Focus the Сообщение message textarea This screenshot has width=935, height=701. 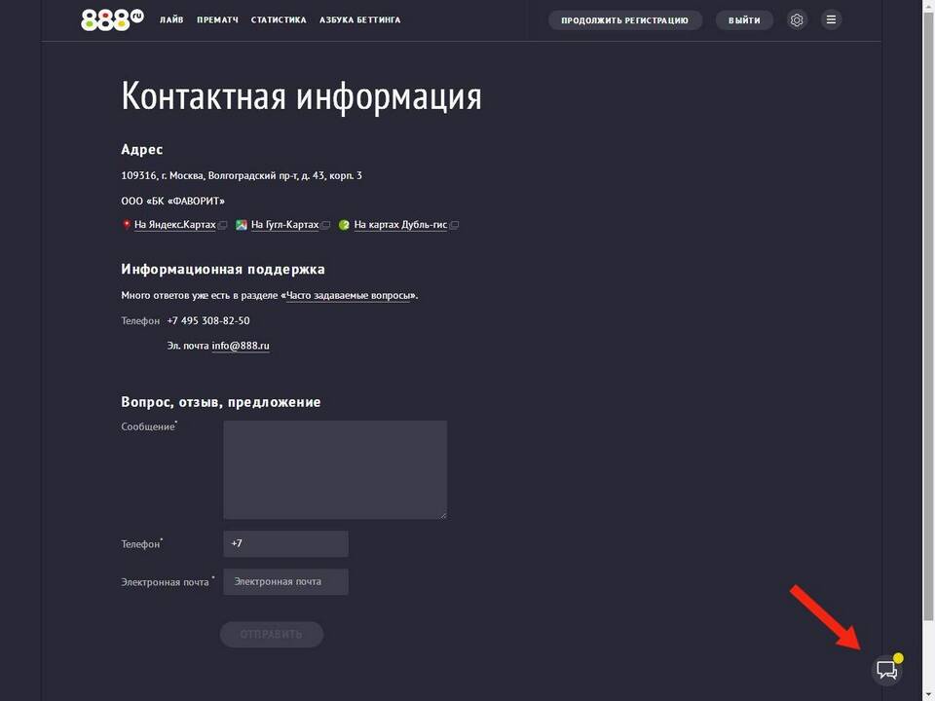pos(335,469)
